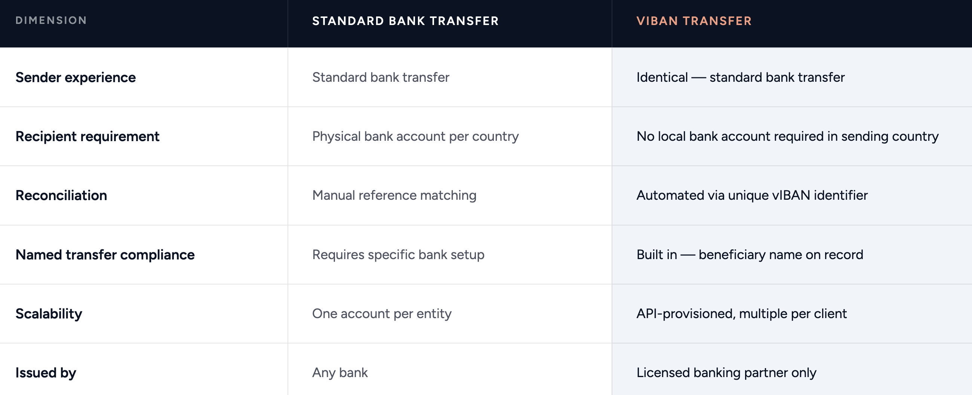Select the Sender experience row label
The image size is (972, 395).
pos(76,77)
